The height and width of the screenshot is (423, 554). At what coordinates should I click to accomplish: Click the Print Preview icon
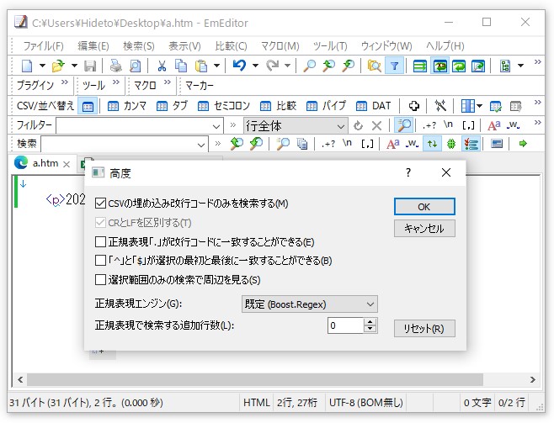[x=135, y=66]
